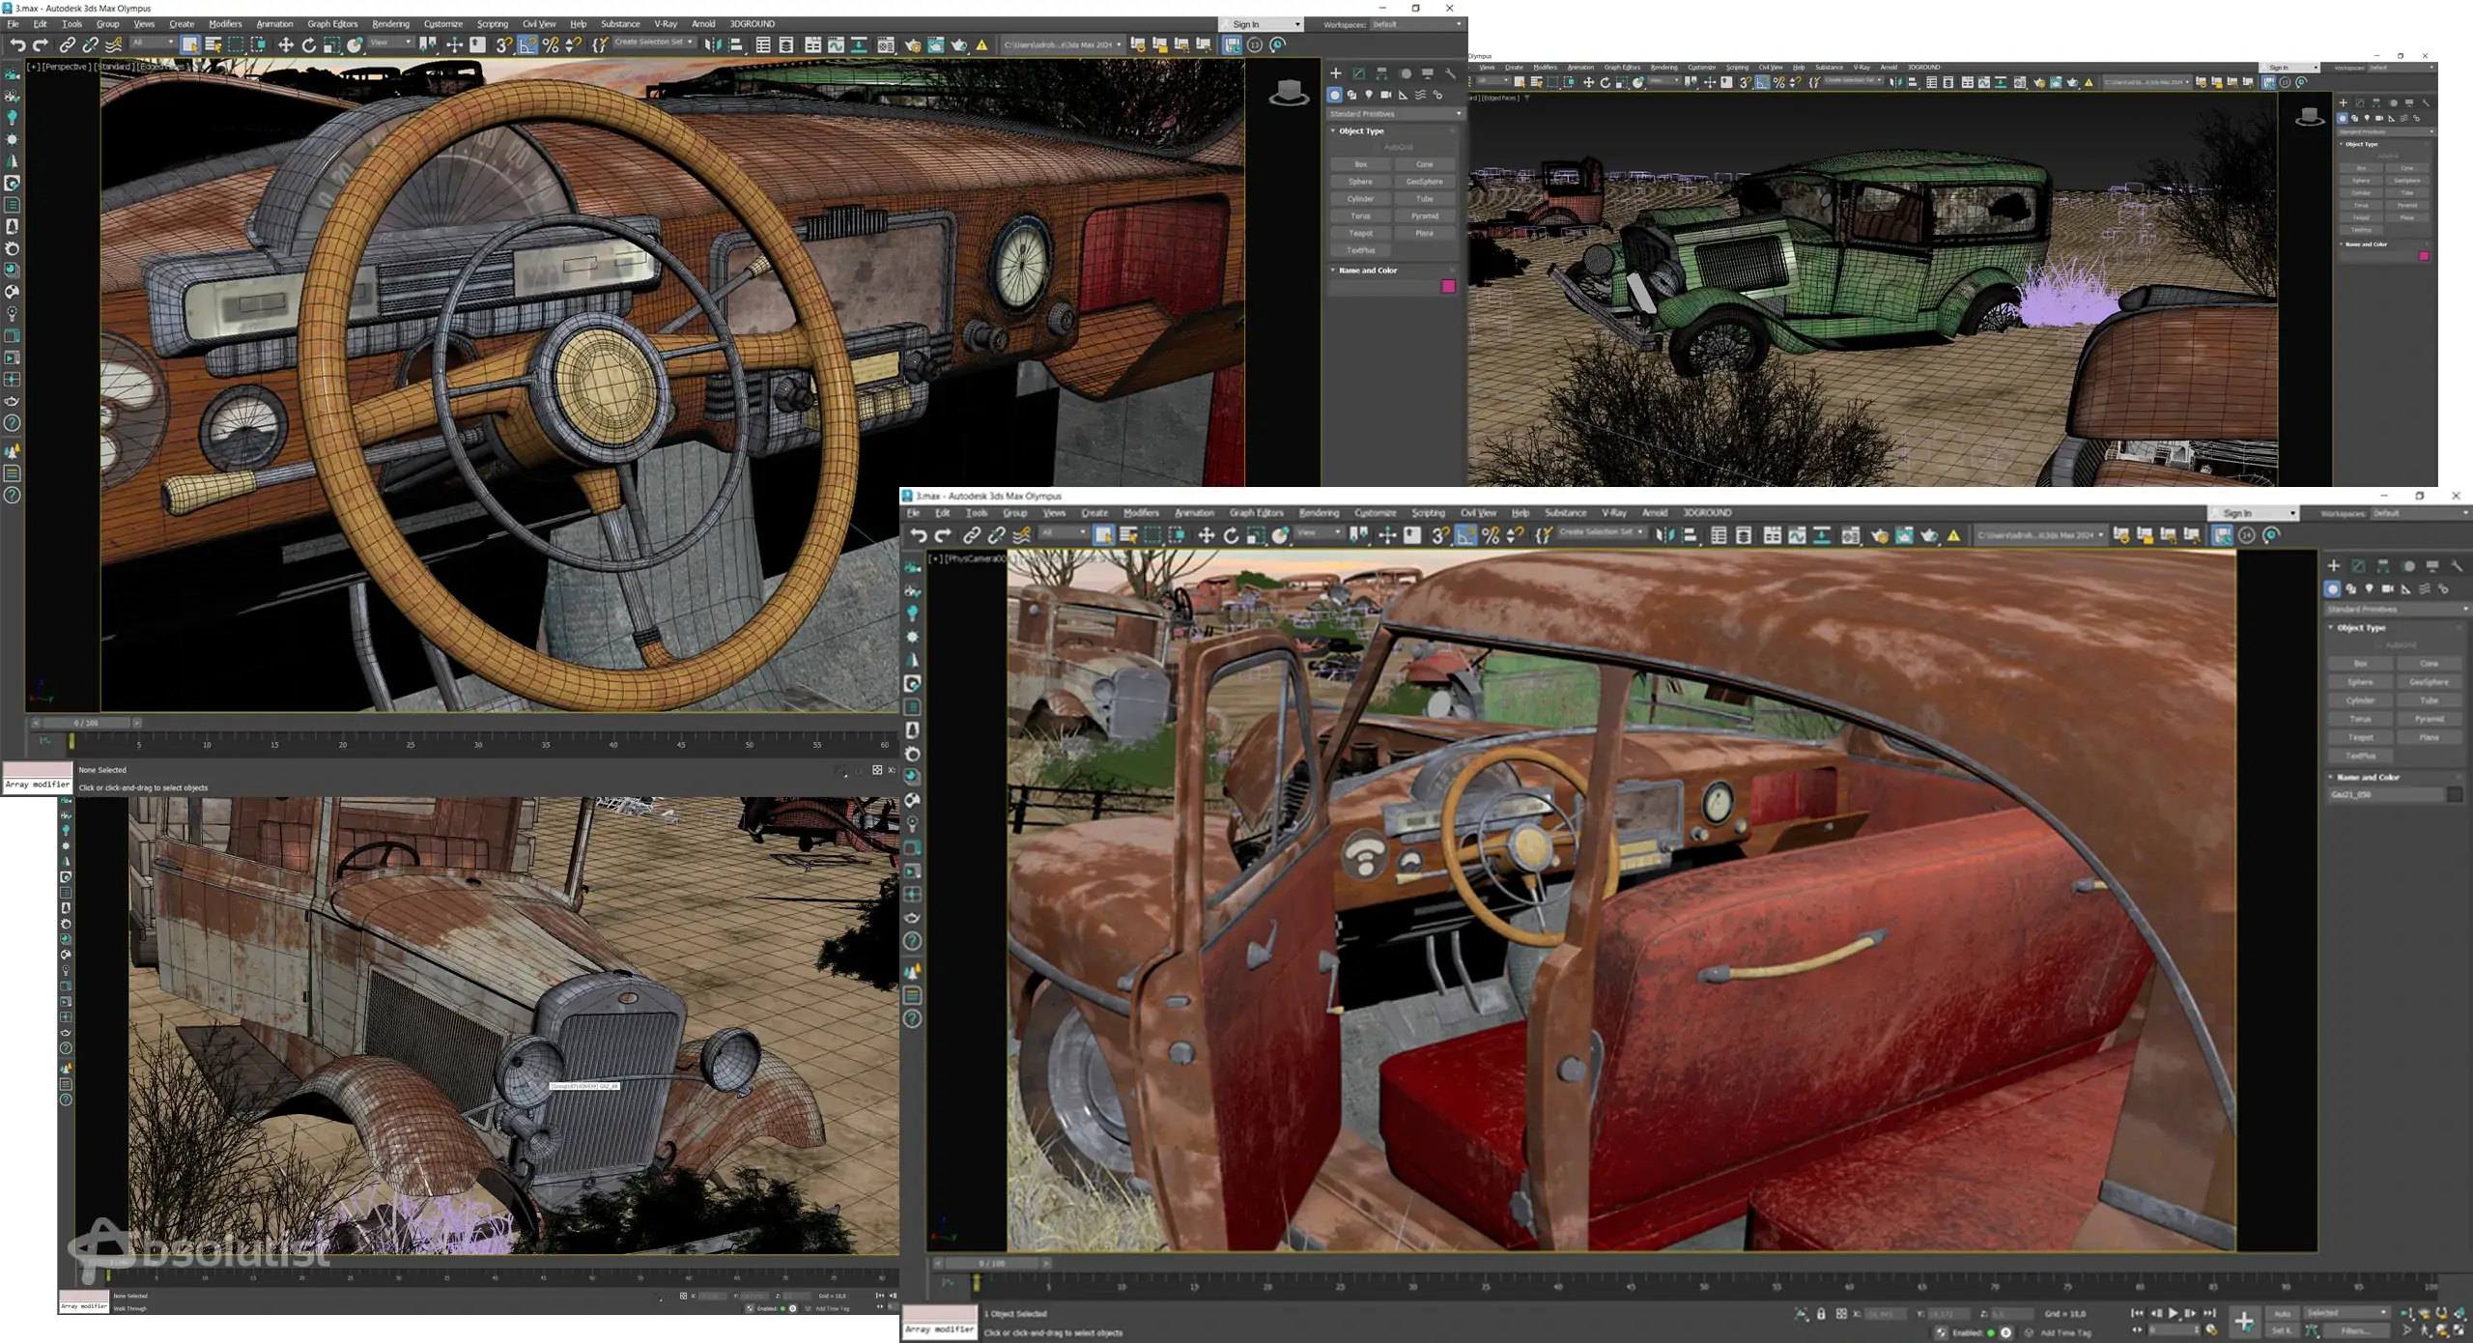Click Undo in bottom-right window toolbar
The image size is (2473, 1343).
tap(918, 535)
